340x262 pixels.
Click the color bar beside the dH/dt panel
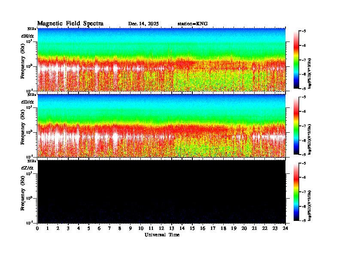(x=296, y=60)
